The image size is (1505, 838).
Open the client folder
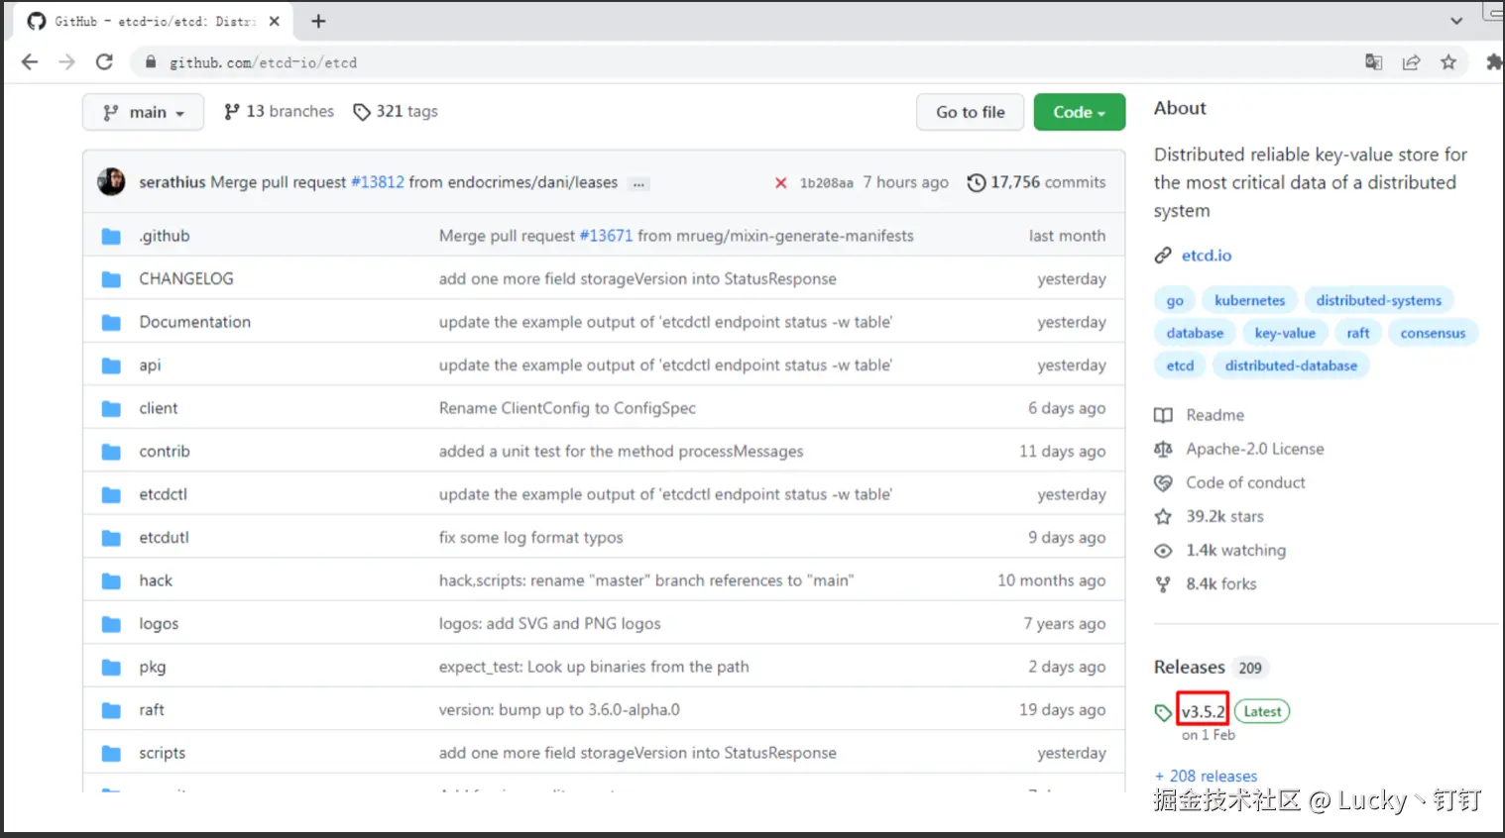point(159,408)
